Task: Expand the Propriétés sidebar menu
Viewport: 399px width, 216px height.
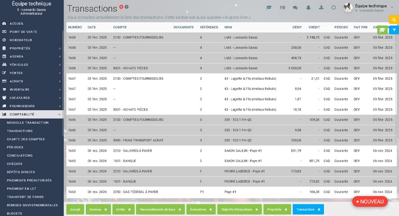Action: tap(32, 48)
